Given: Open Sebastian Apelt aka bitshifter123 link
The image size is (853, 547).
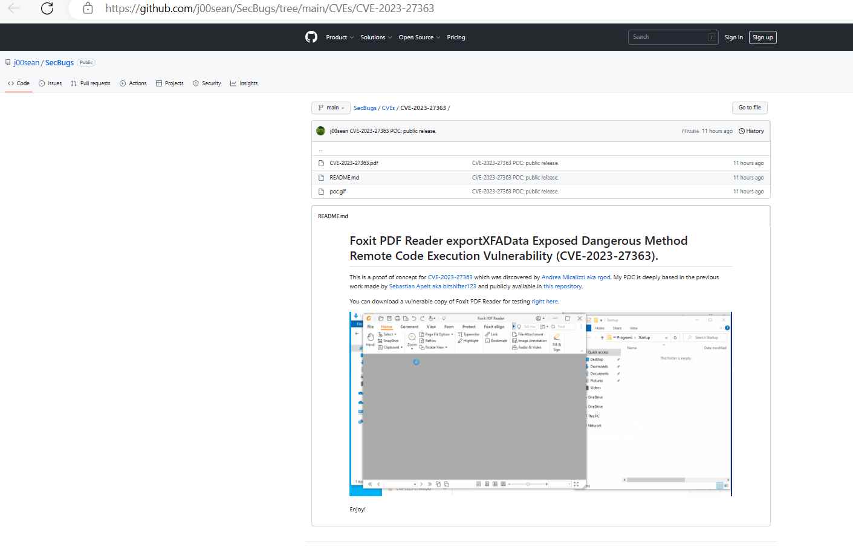Looking at the screenshot, I should (x=433, y=286).
